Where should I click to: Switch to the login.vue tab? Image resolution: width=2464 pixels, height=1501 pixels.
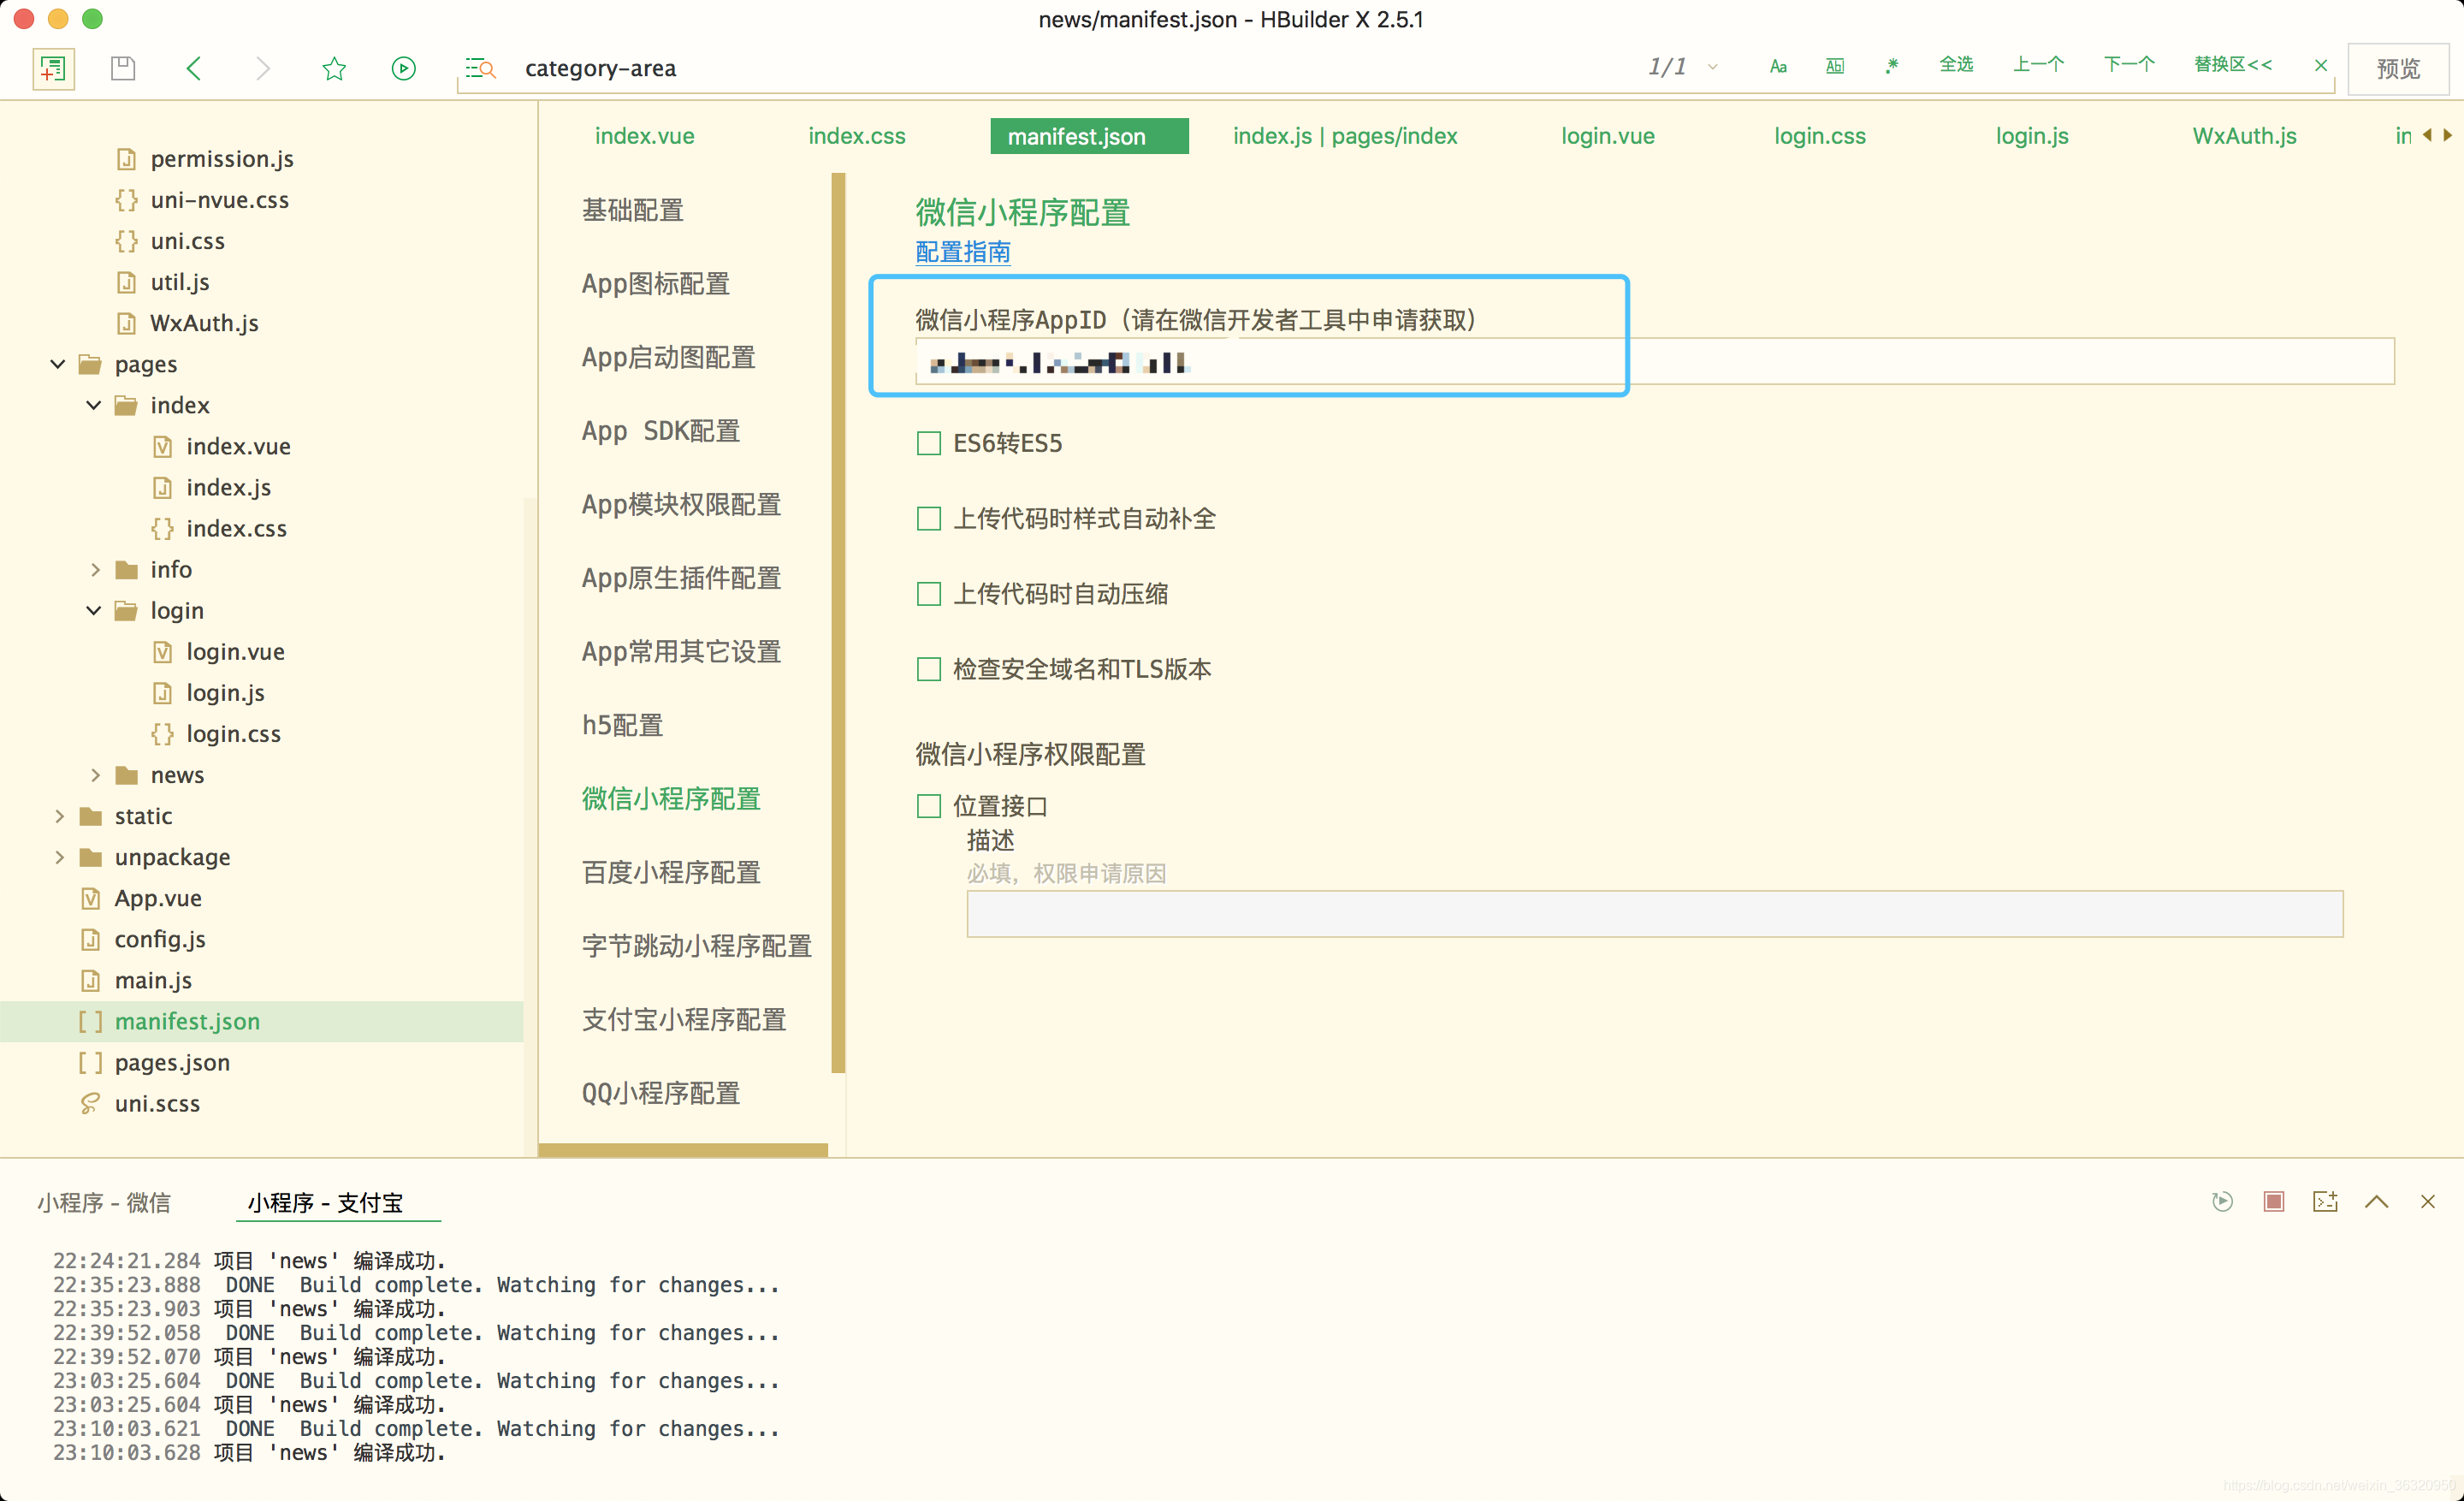(x=1606, y=136)
